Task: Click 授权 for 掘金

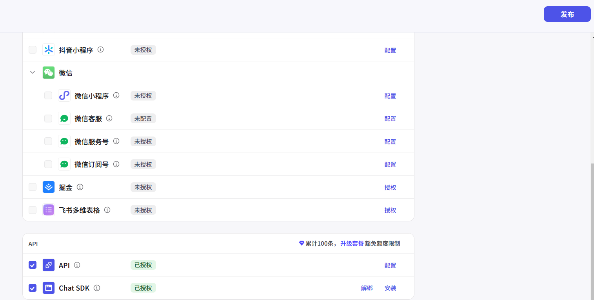Action: tap(390, 187)
